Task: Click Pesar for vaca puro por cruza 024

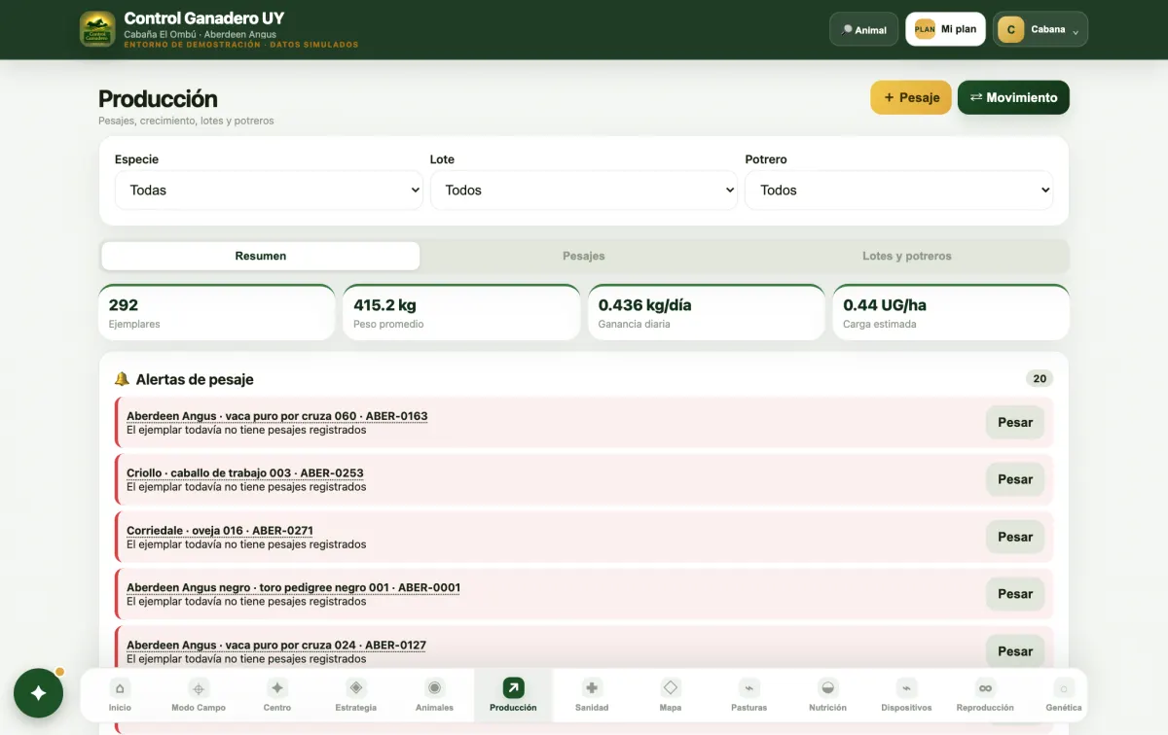Action: [x=1015, y=651]
